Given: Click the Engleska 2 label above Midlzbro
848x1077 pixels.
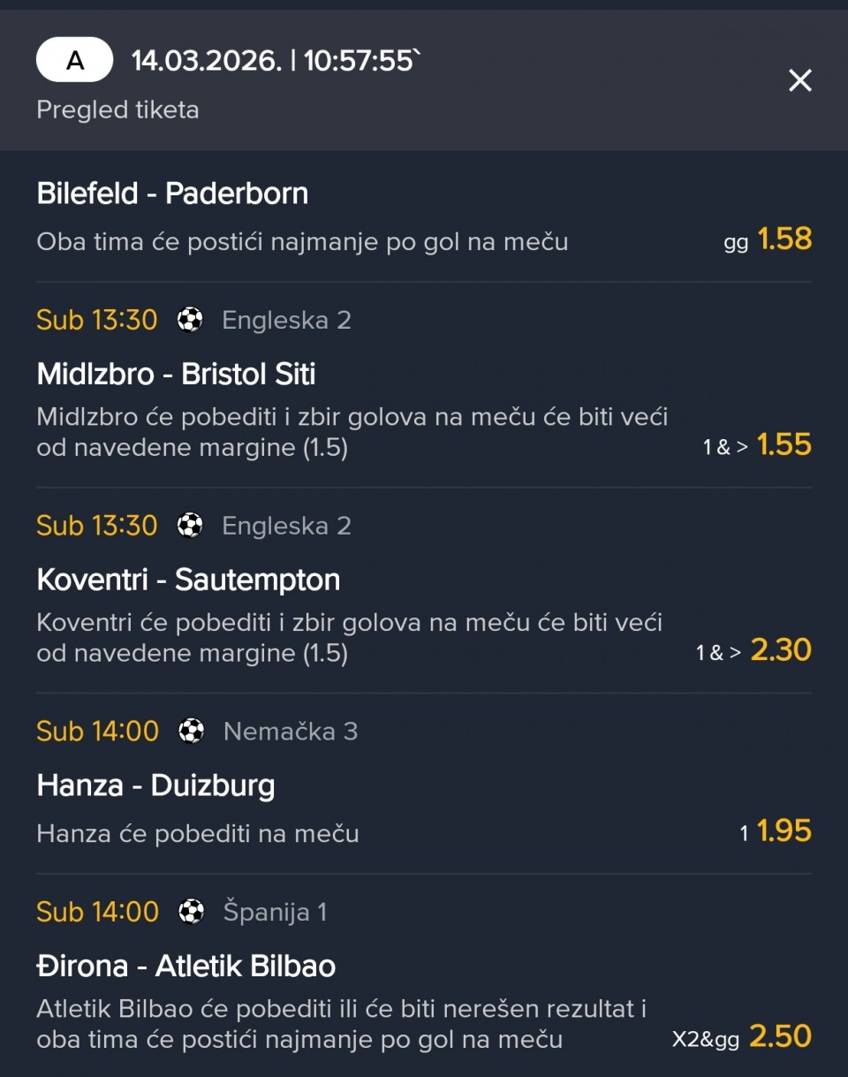Looking at the screenshot, I should pyautogui.click(x=286, y=320).
